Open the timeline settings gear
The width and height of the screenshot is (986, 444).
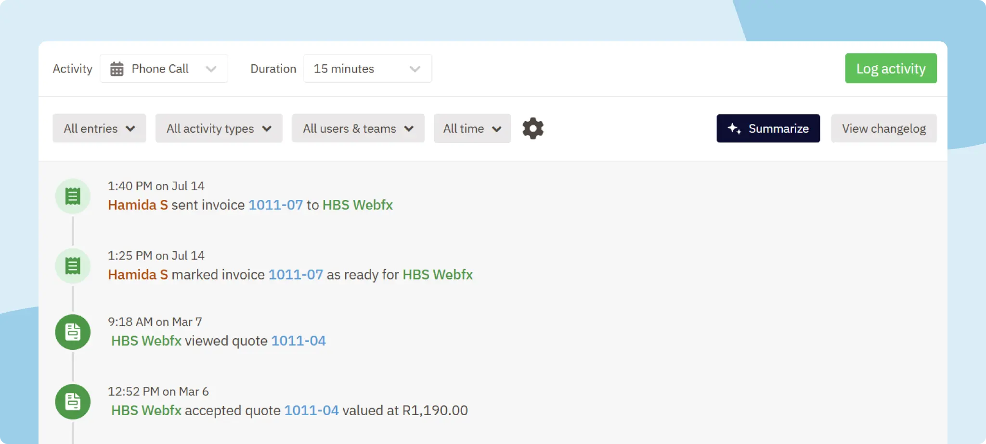[x=532, y=128]
